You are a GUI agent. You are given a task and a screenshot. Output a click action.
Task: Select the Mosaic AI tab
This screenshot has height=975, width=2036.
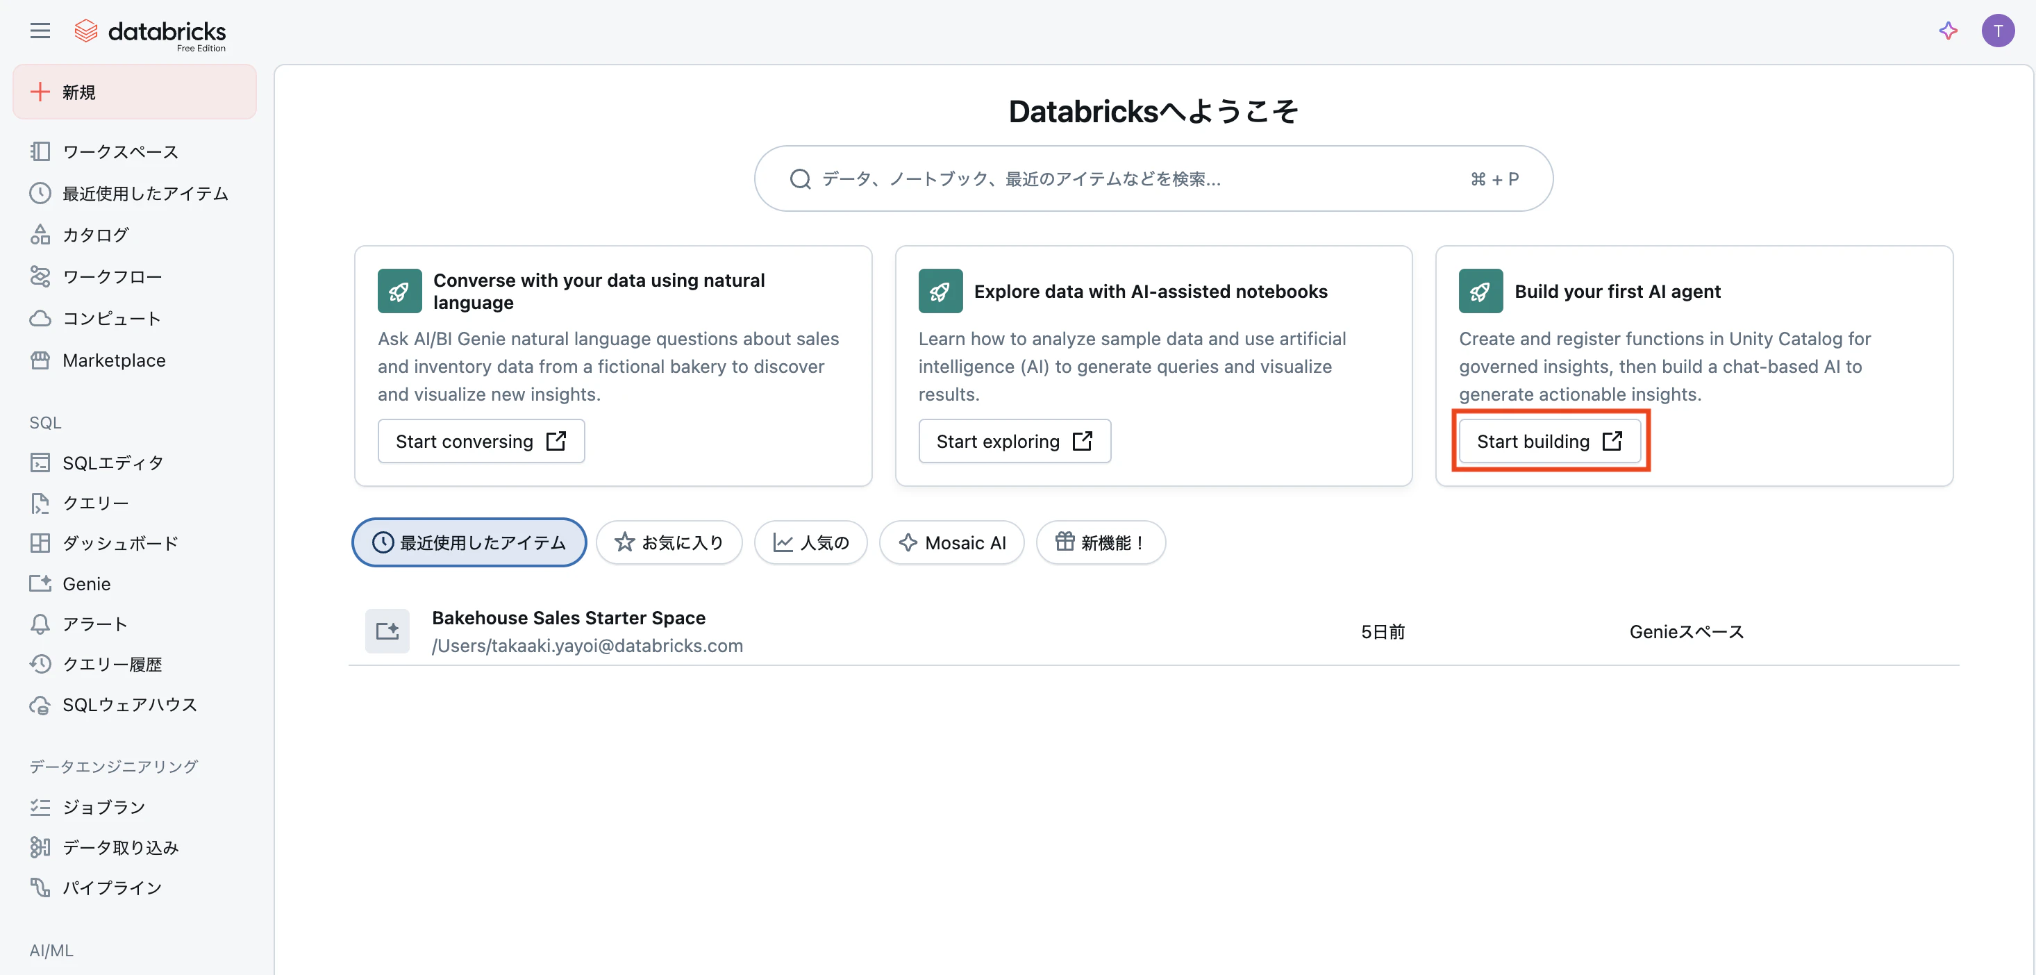coord(951,543)
